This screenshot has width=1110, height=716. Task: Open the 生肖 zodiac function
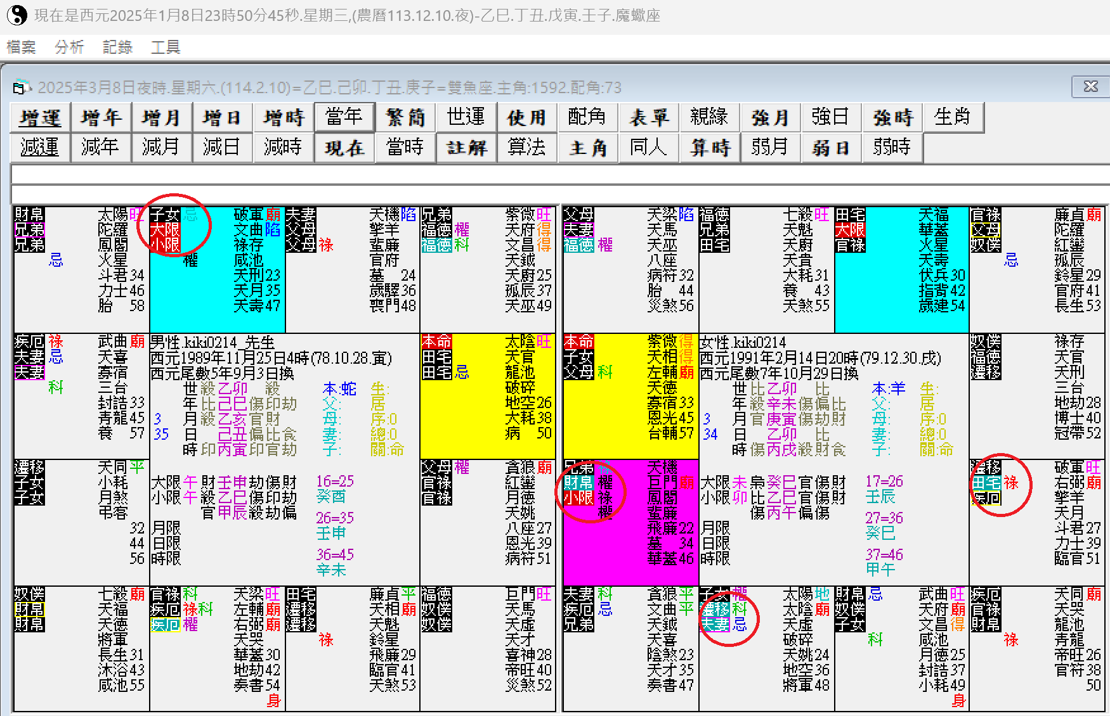[x=953, y=117]
